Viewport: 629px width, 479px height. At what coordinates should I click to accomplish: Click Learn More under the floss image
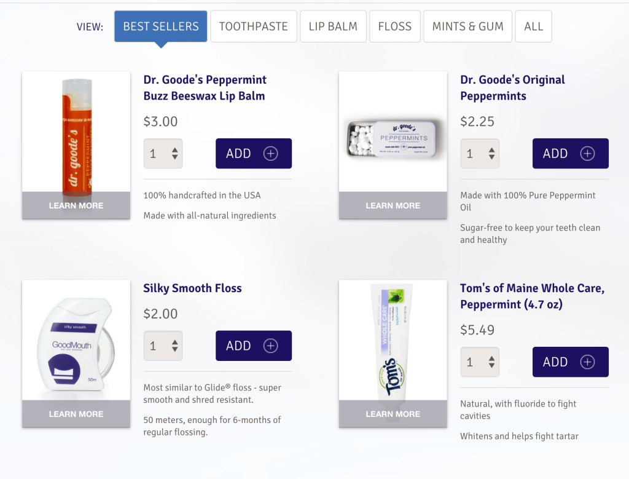(x=76, y=414)
